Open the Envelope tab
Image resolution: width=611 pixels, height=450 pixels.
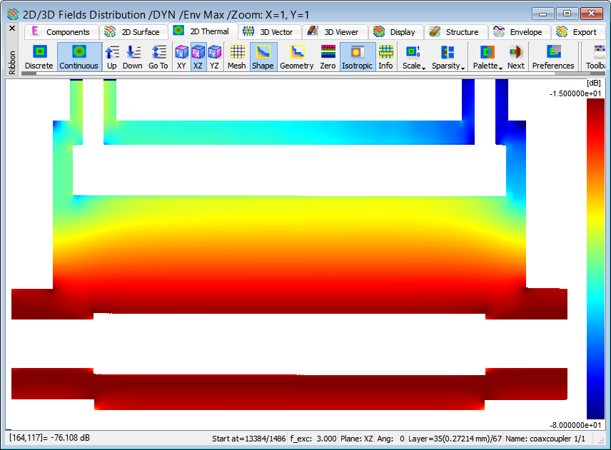518,32
